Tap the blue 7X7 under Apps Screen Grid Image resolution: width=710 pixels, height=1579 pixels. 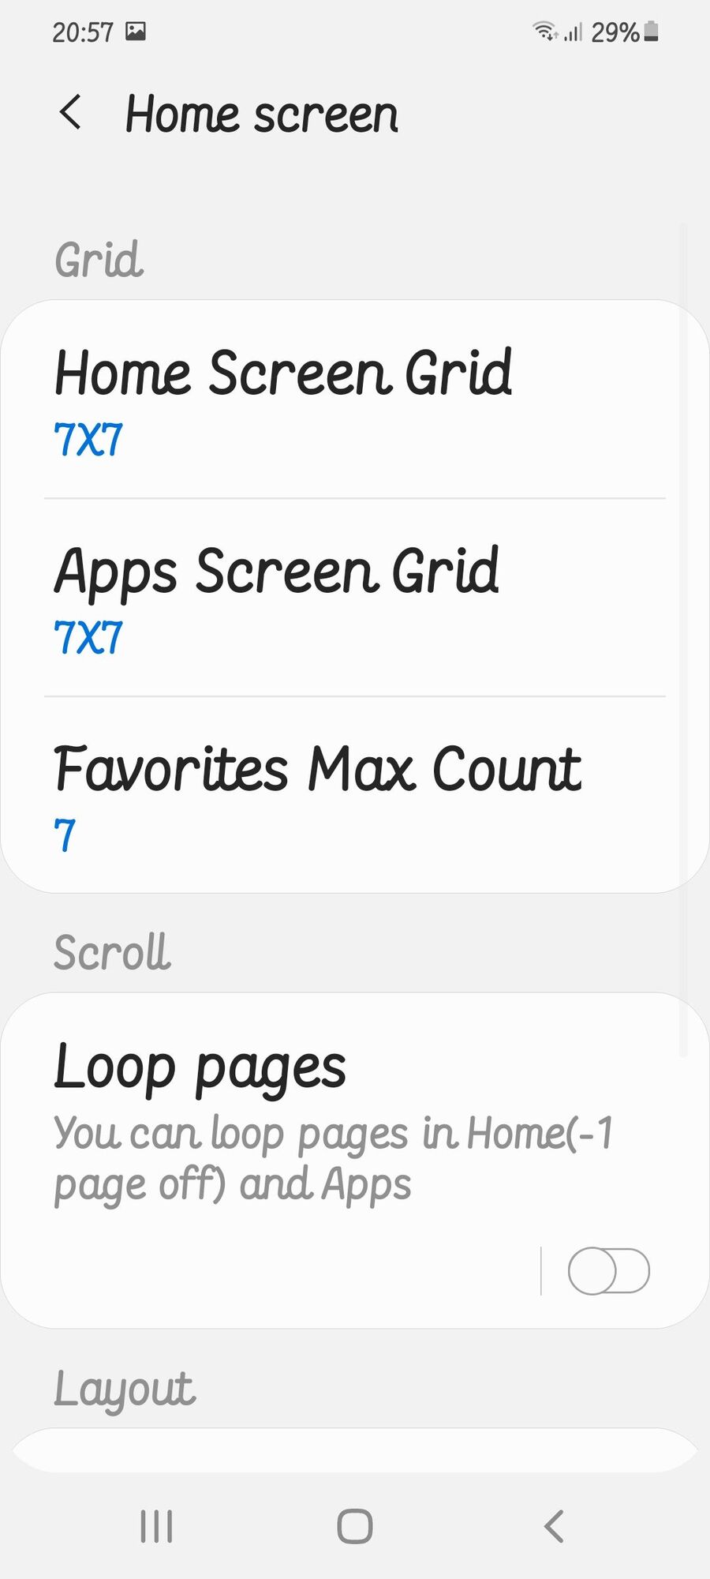click(x=88, y=637)
